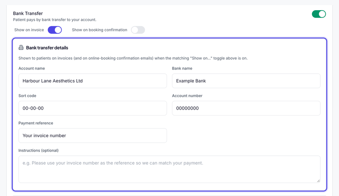
Task: Click the 'Show on booking confirmation' label
Action: coord(100,30)
